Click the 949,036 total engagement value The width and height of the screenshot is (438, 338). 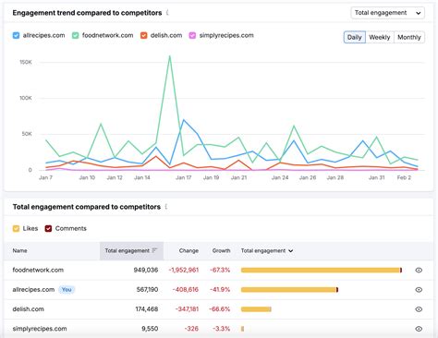146,270
